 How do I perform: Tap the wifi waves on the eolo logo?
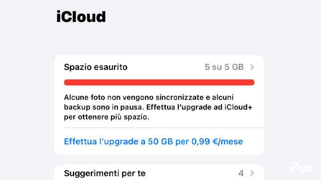[296, 165]
